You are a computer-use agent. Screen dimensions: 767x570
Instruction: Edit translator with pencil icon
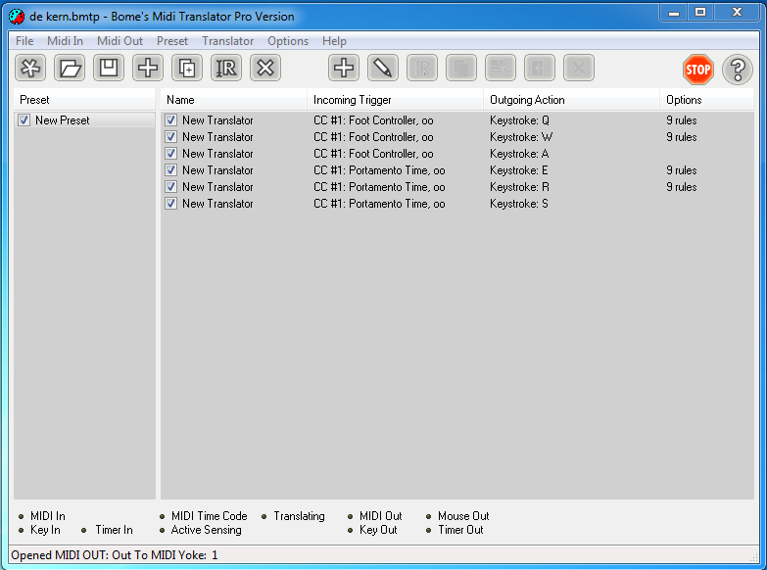pyautogui.click(x=383, y=68)
